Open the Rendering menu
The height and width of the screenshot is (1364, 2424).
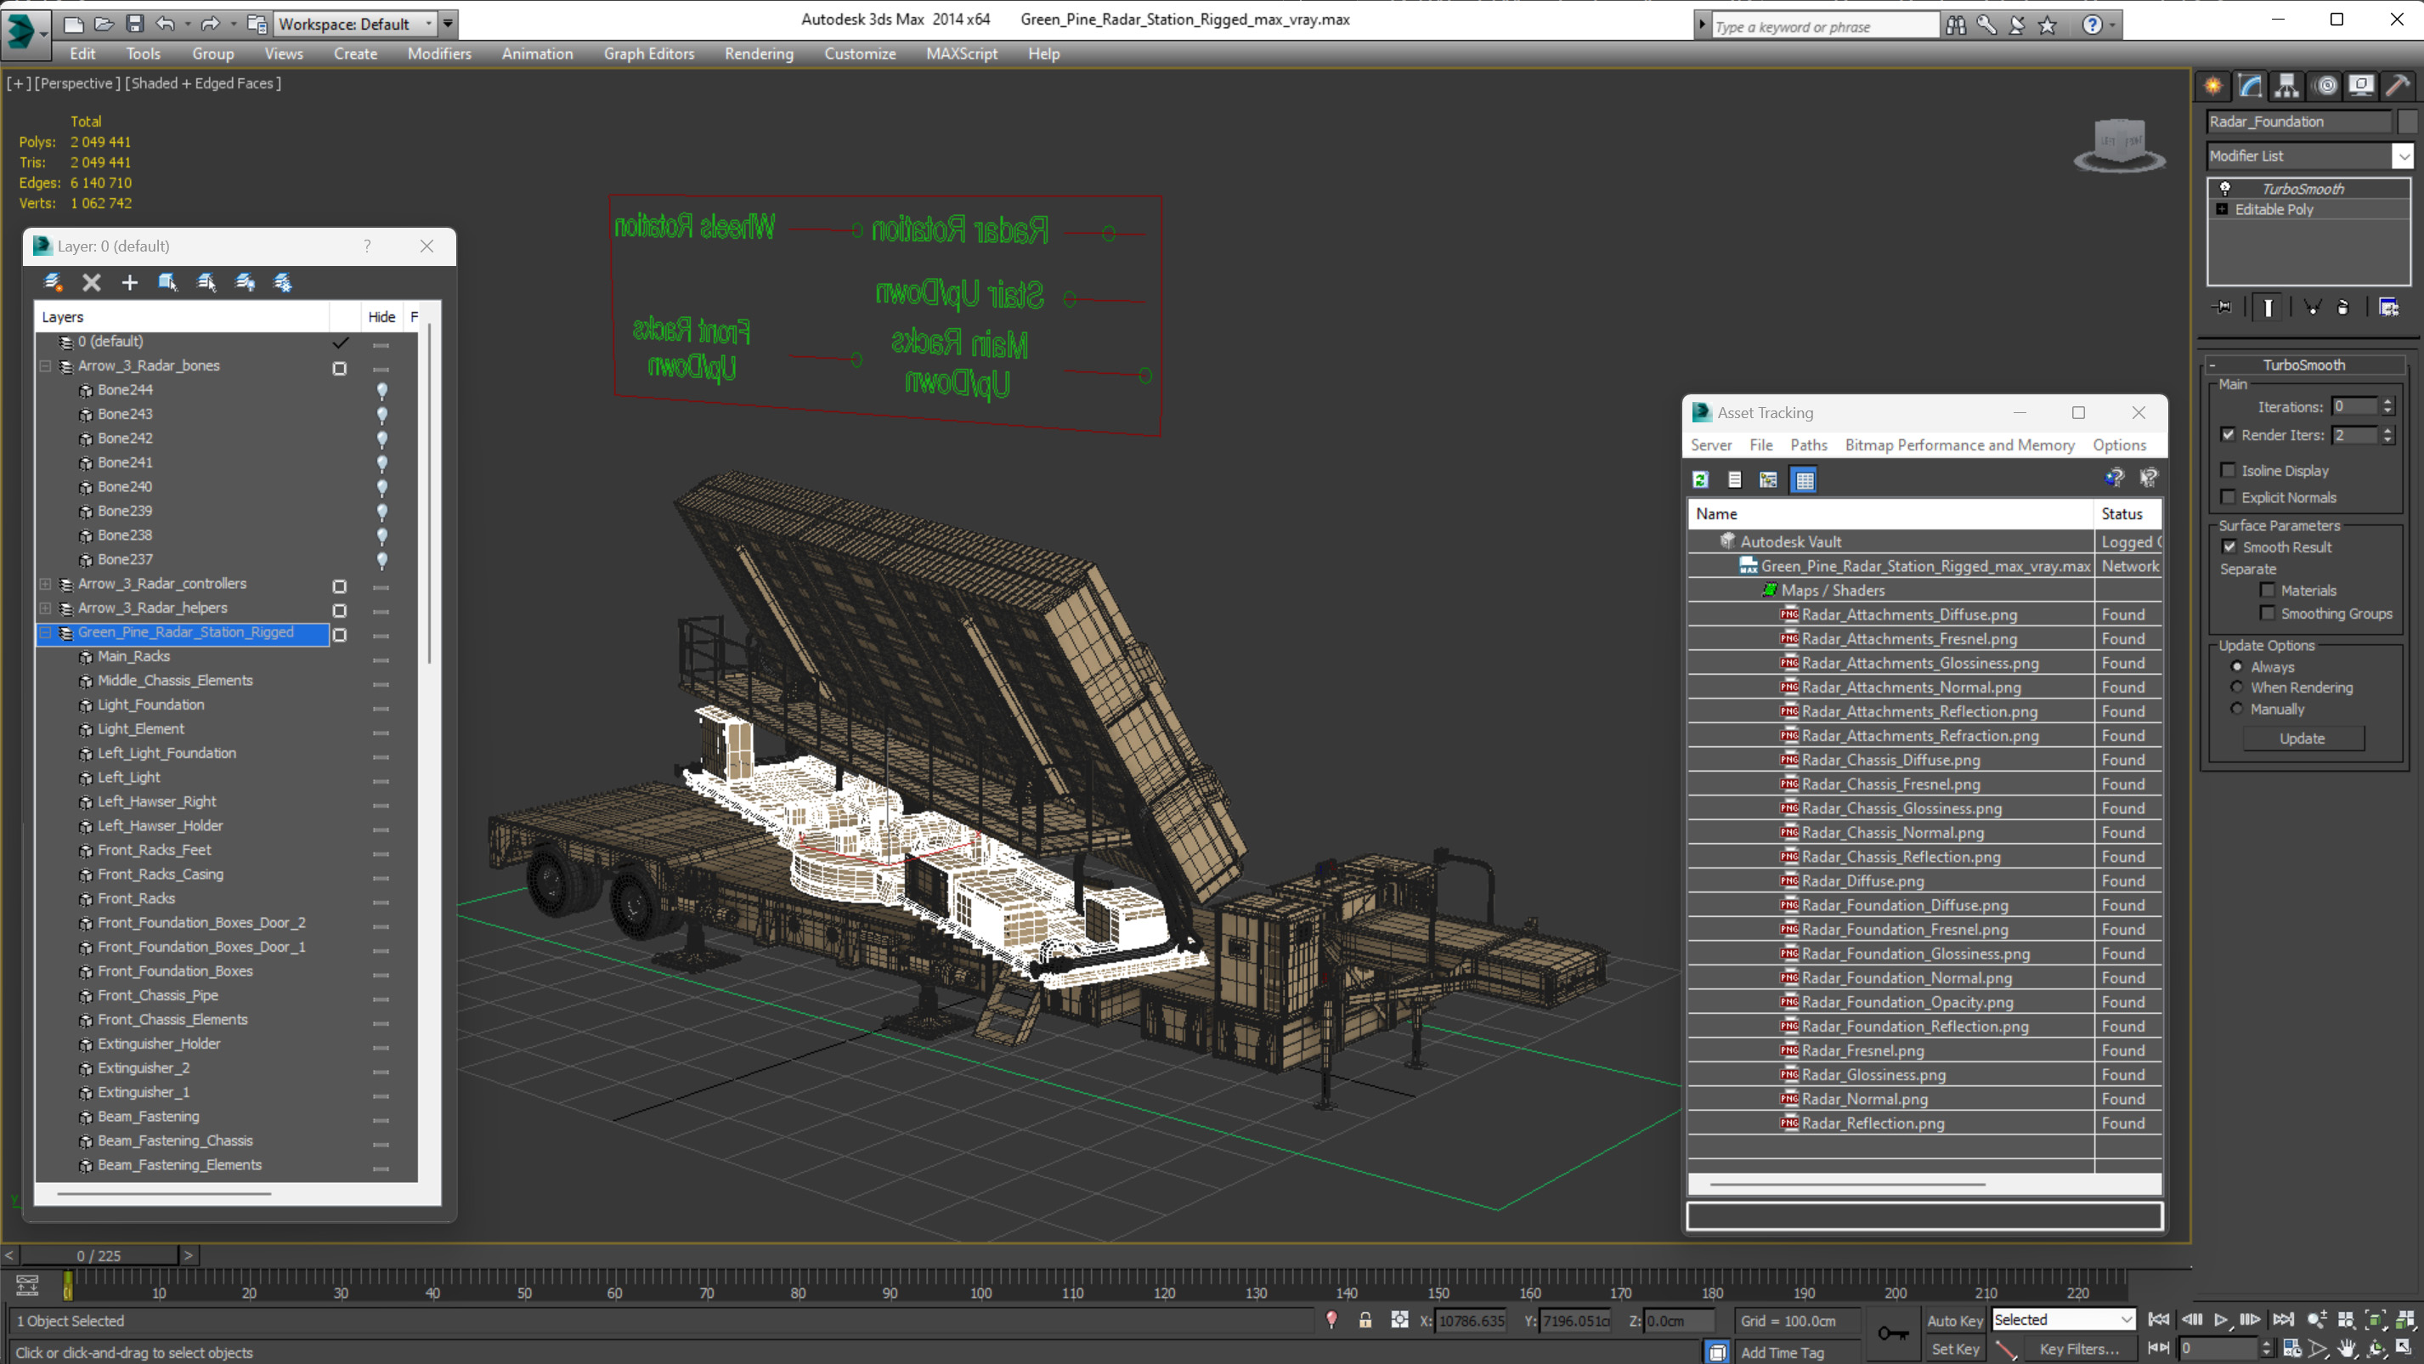[759, 54]
